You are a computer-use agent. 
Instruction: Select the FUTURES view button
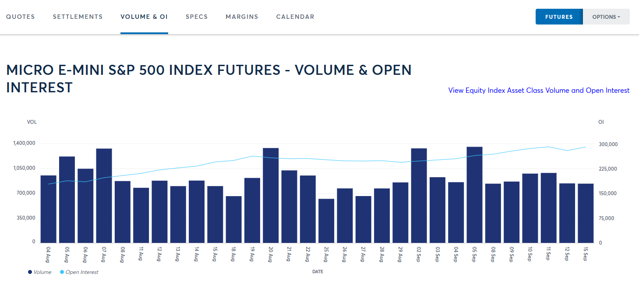coord(559,16)
